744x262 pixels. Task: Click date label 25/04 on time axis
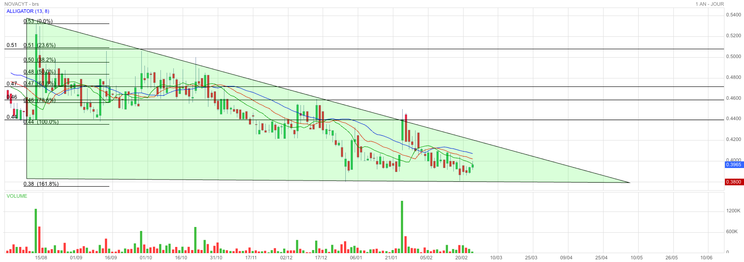click(x=601, y=258)
